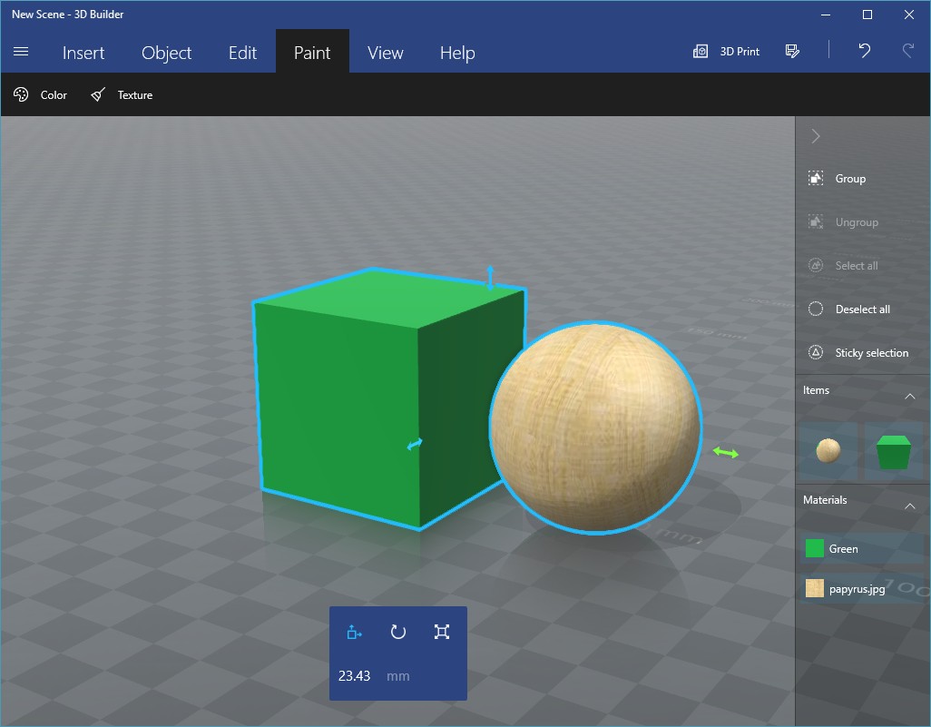The width and height of the screenshot is (931, 727).
Task: Collapse the right side panel
Action: pos(816,136)
